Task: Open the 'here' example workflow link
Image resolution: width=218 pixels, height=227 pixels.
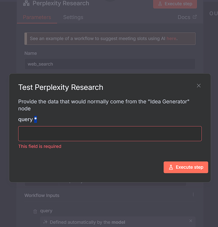Action: (171, 39)
